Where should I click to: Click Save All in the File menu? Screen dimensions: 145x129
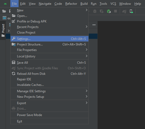click(50, 63)
